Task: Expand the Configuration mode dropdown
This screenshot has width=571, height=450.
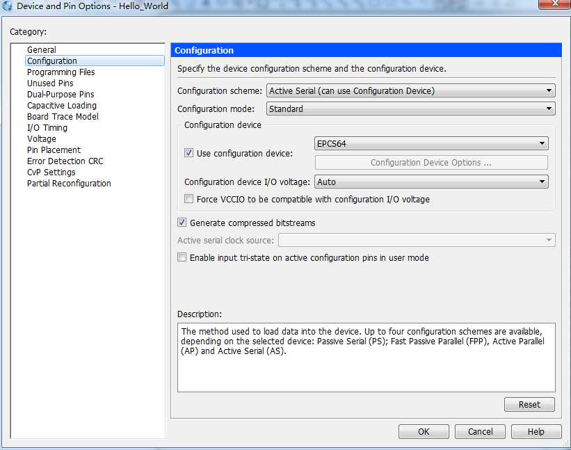Action: (x=411, y=109)
